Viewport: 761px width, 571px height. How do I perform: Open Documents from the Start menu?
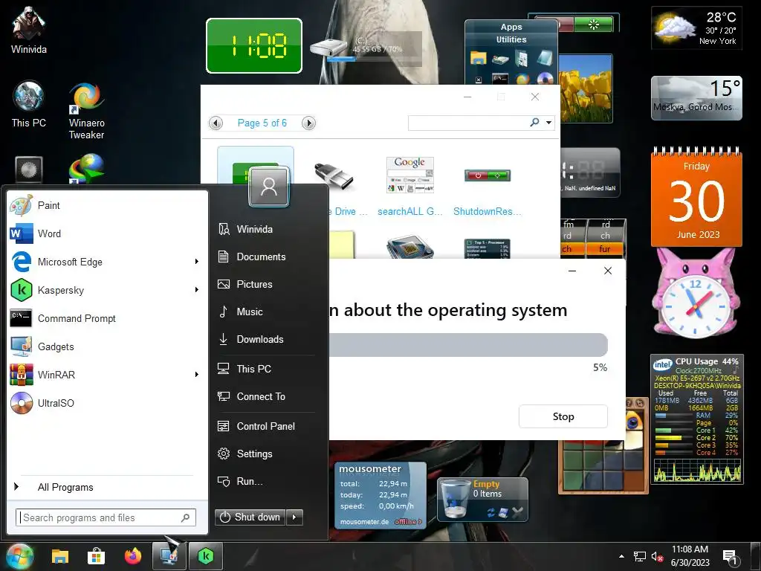(261, 257)
